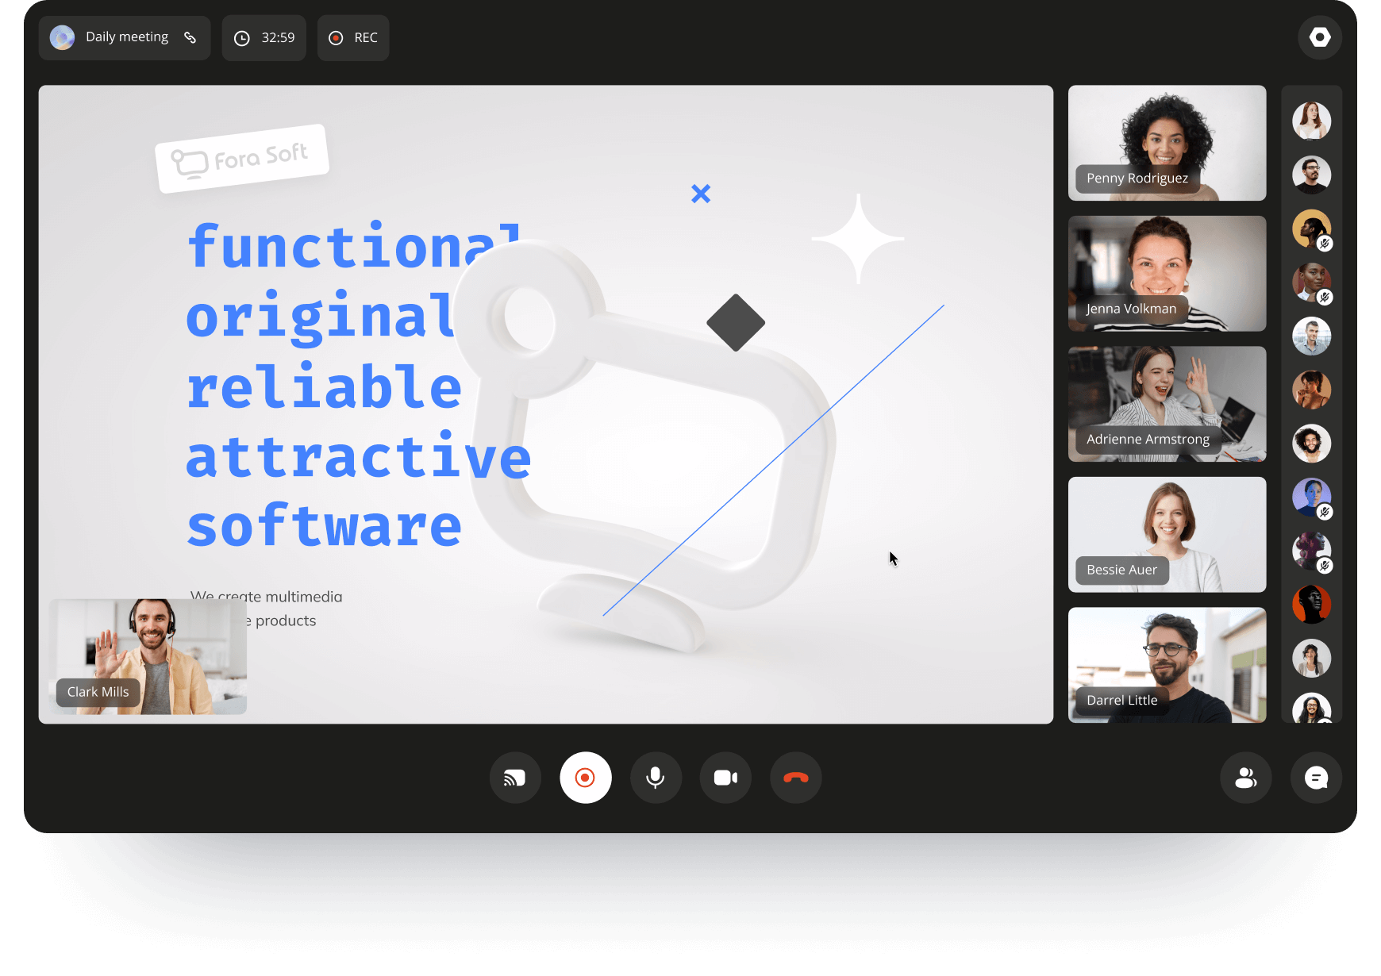Click Clark Mills' self-view video
The image size is (1381, 976).
click(148, 657)
